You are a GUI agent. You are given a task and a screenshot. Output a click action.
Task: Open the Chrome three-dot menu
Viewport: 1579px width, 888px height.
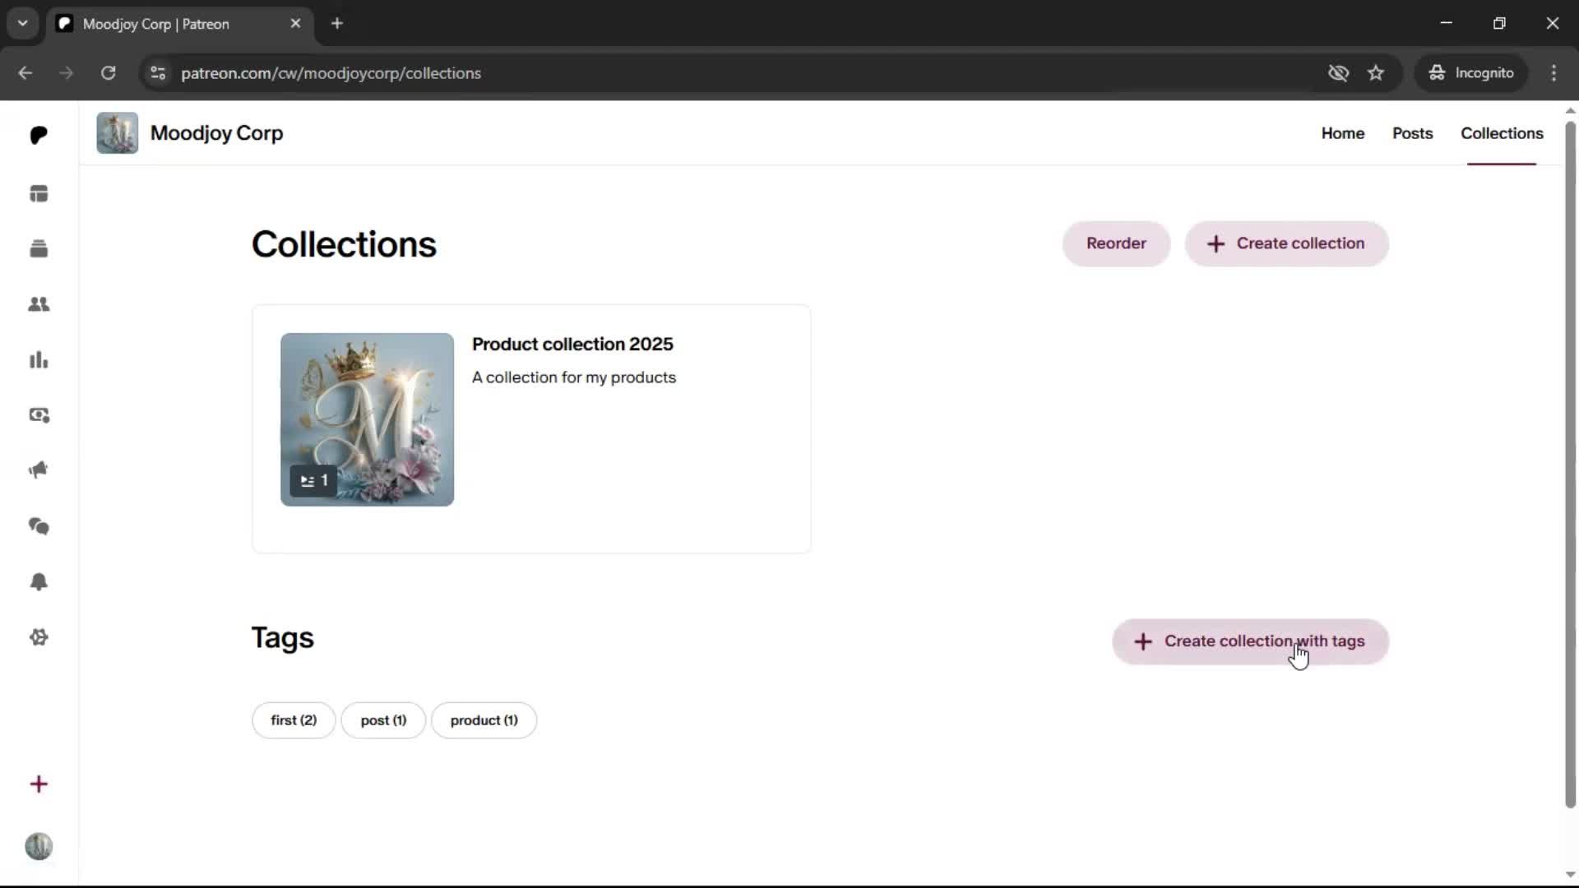click(1554, 73)
